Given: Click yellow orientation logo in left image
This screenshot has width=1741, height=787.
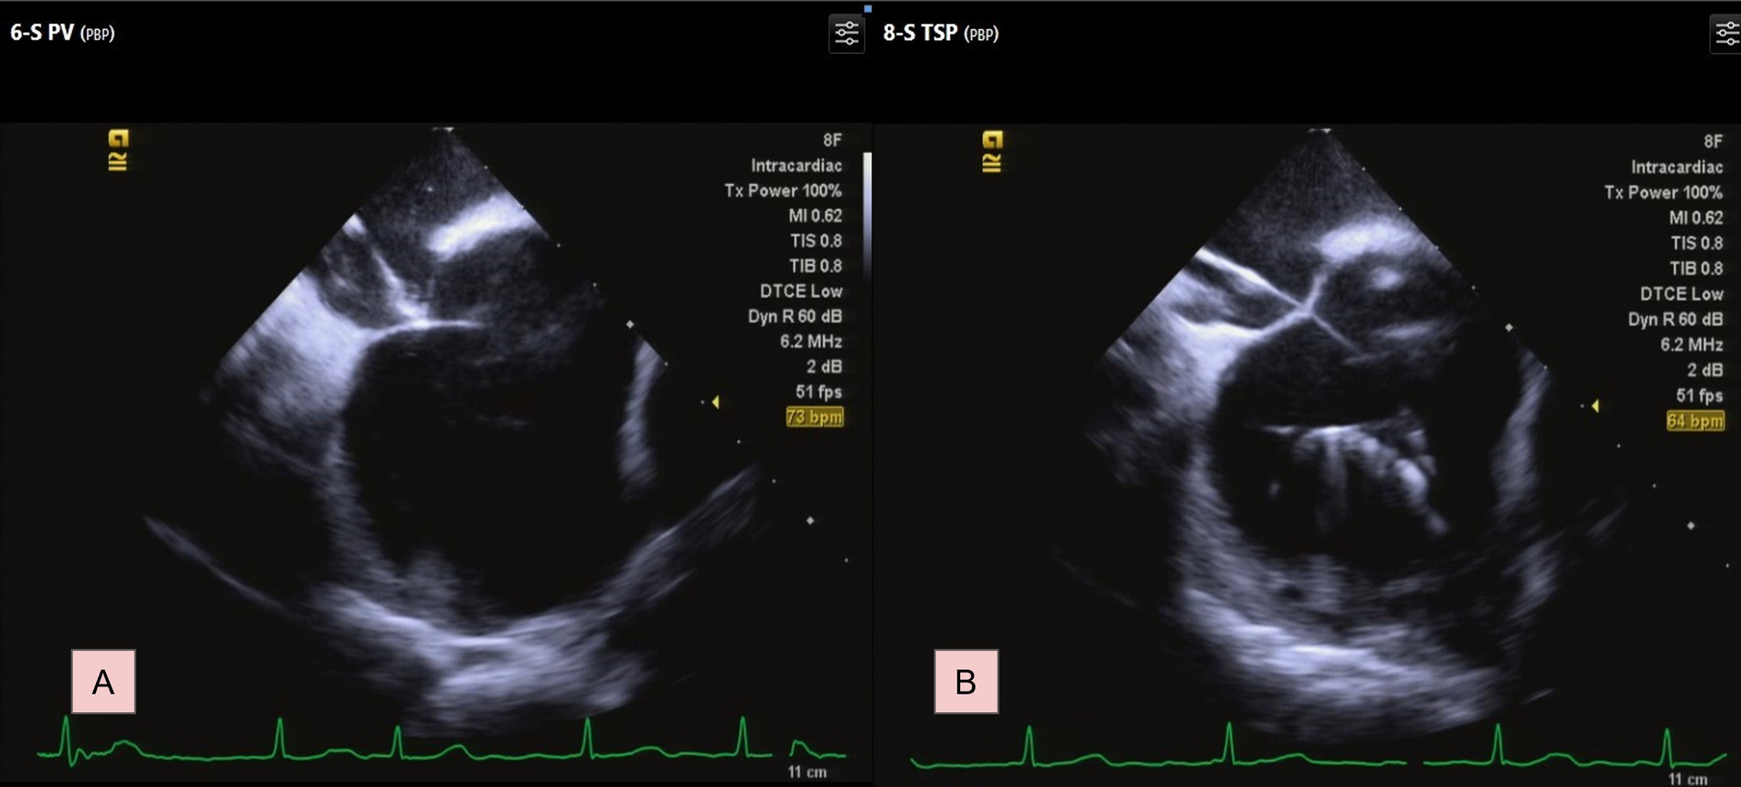Looking at the screenshot, I should tap(119, 150).
